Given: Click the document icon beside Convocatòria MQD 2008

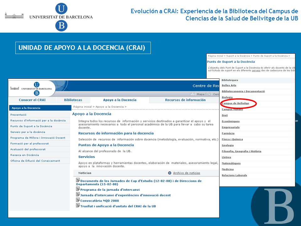Looking at the screenshot, I should point(78,200).
